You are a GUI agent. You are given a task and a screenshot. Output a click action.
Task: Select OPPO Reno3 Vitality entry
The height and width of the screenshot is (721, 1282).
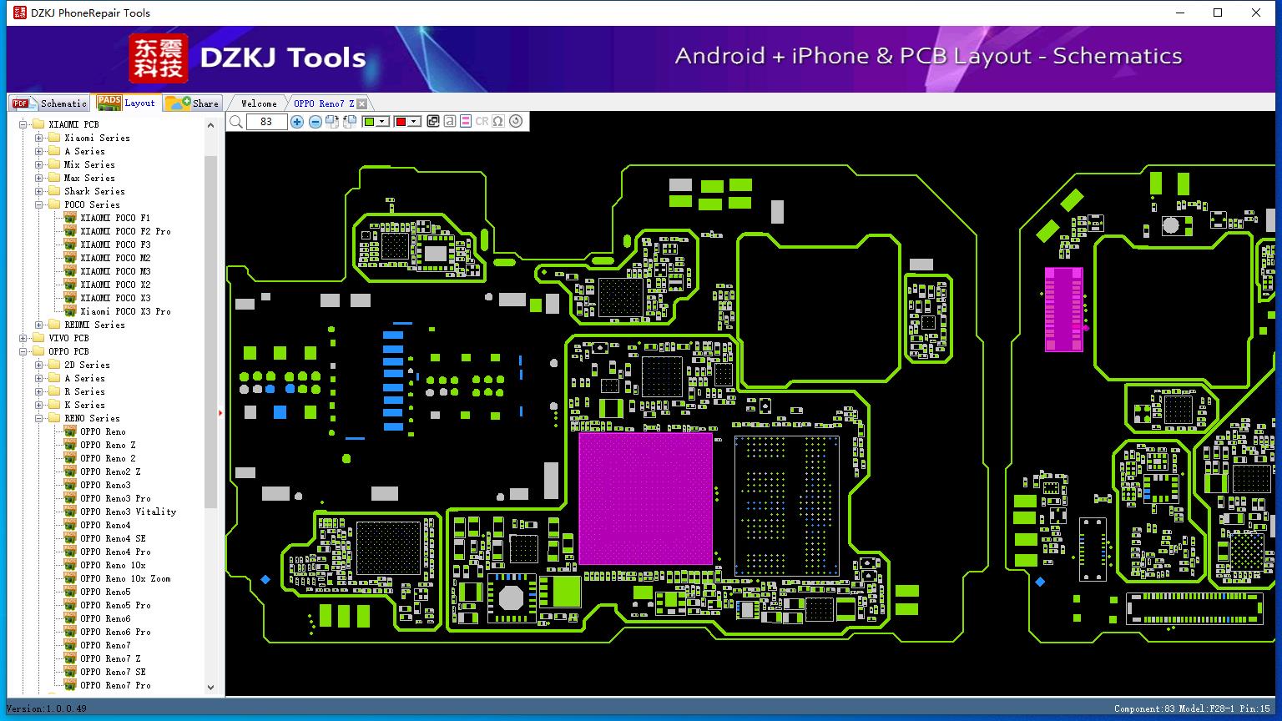tap(128, 512)
